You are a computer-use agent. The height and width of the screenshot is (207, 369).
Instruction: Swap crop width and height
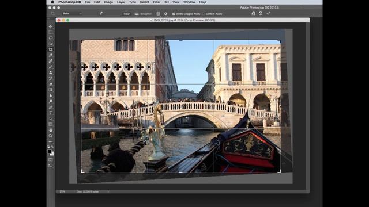[101, 13]
